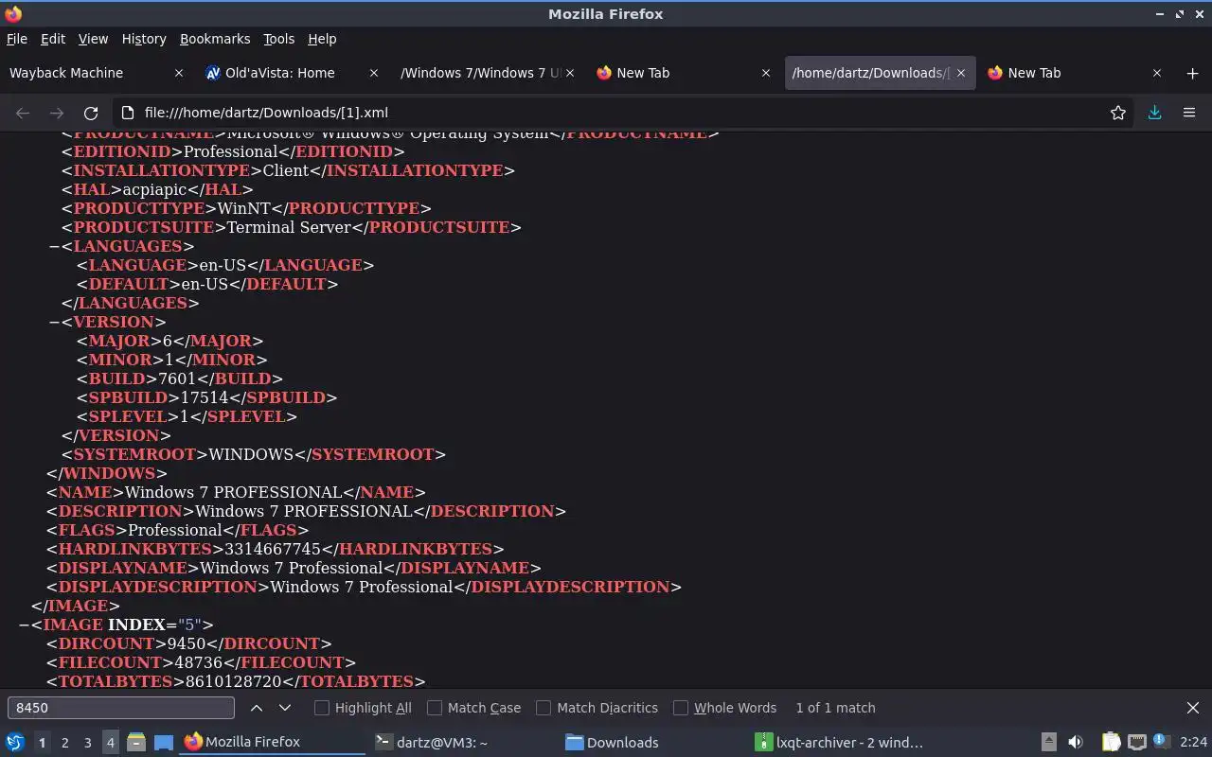Open the volume control in system tray

pyautogui.click(x=1076, y=742)
